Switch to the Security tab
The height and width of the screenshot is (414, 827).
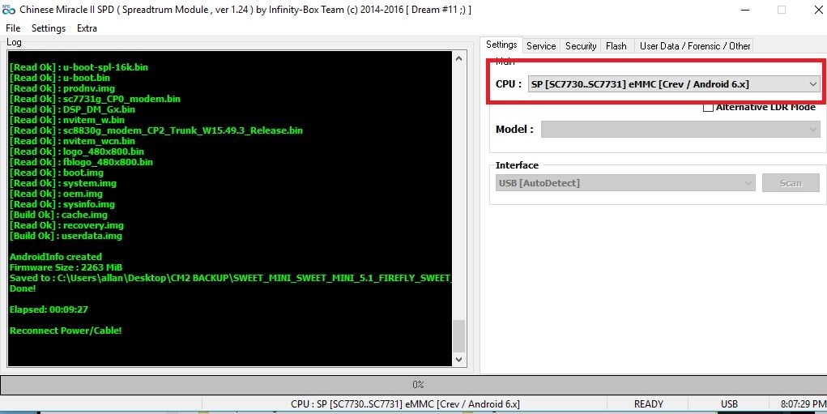pos(581,46)
